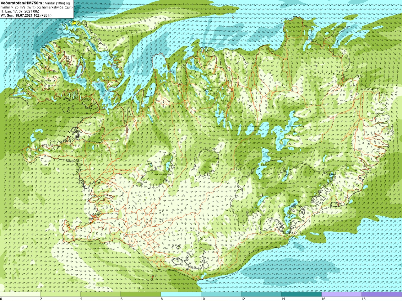This screenshot has height=301, width=402.
Task: Click the '(+28 h)' forecast offset text
Action: tap(46, 15)
